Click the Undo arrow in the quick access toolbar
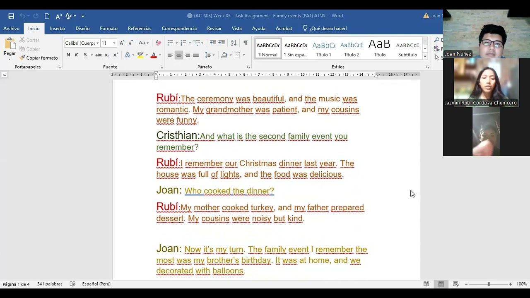The width and height of the screenshot is (530, 298). (22, 16)
